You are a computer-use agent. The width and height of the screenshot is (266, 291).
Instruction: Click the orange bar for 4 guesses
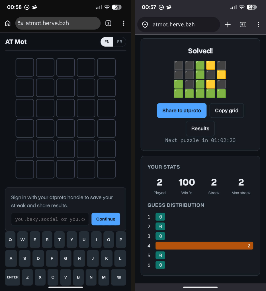click(x=204, y=246)
